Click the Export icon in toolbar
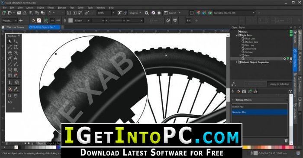Screen dimensions: 303x158 point(74,13)
